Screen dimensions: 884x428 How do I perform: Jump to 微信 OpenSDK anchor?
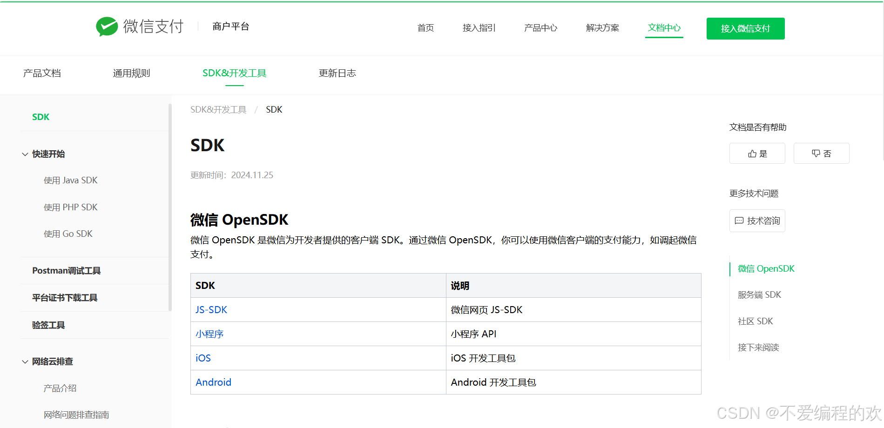pos(766,269)
